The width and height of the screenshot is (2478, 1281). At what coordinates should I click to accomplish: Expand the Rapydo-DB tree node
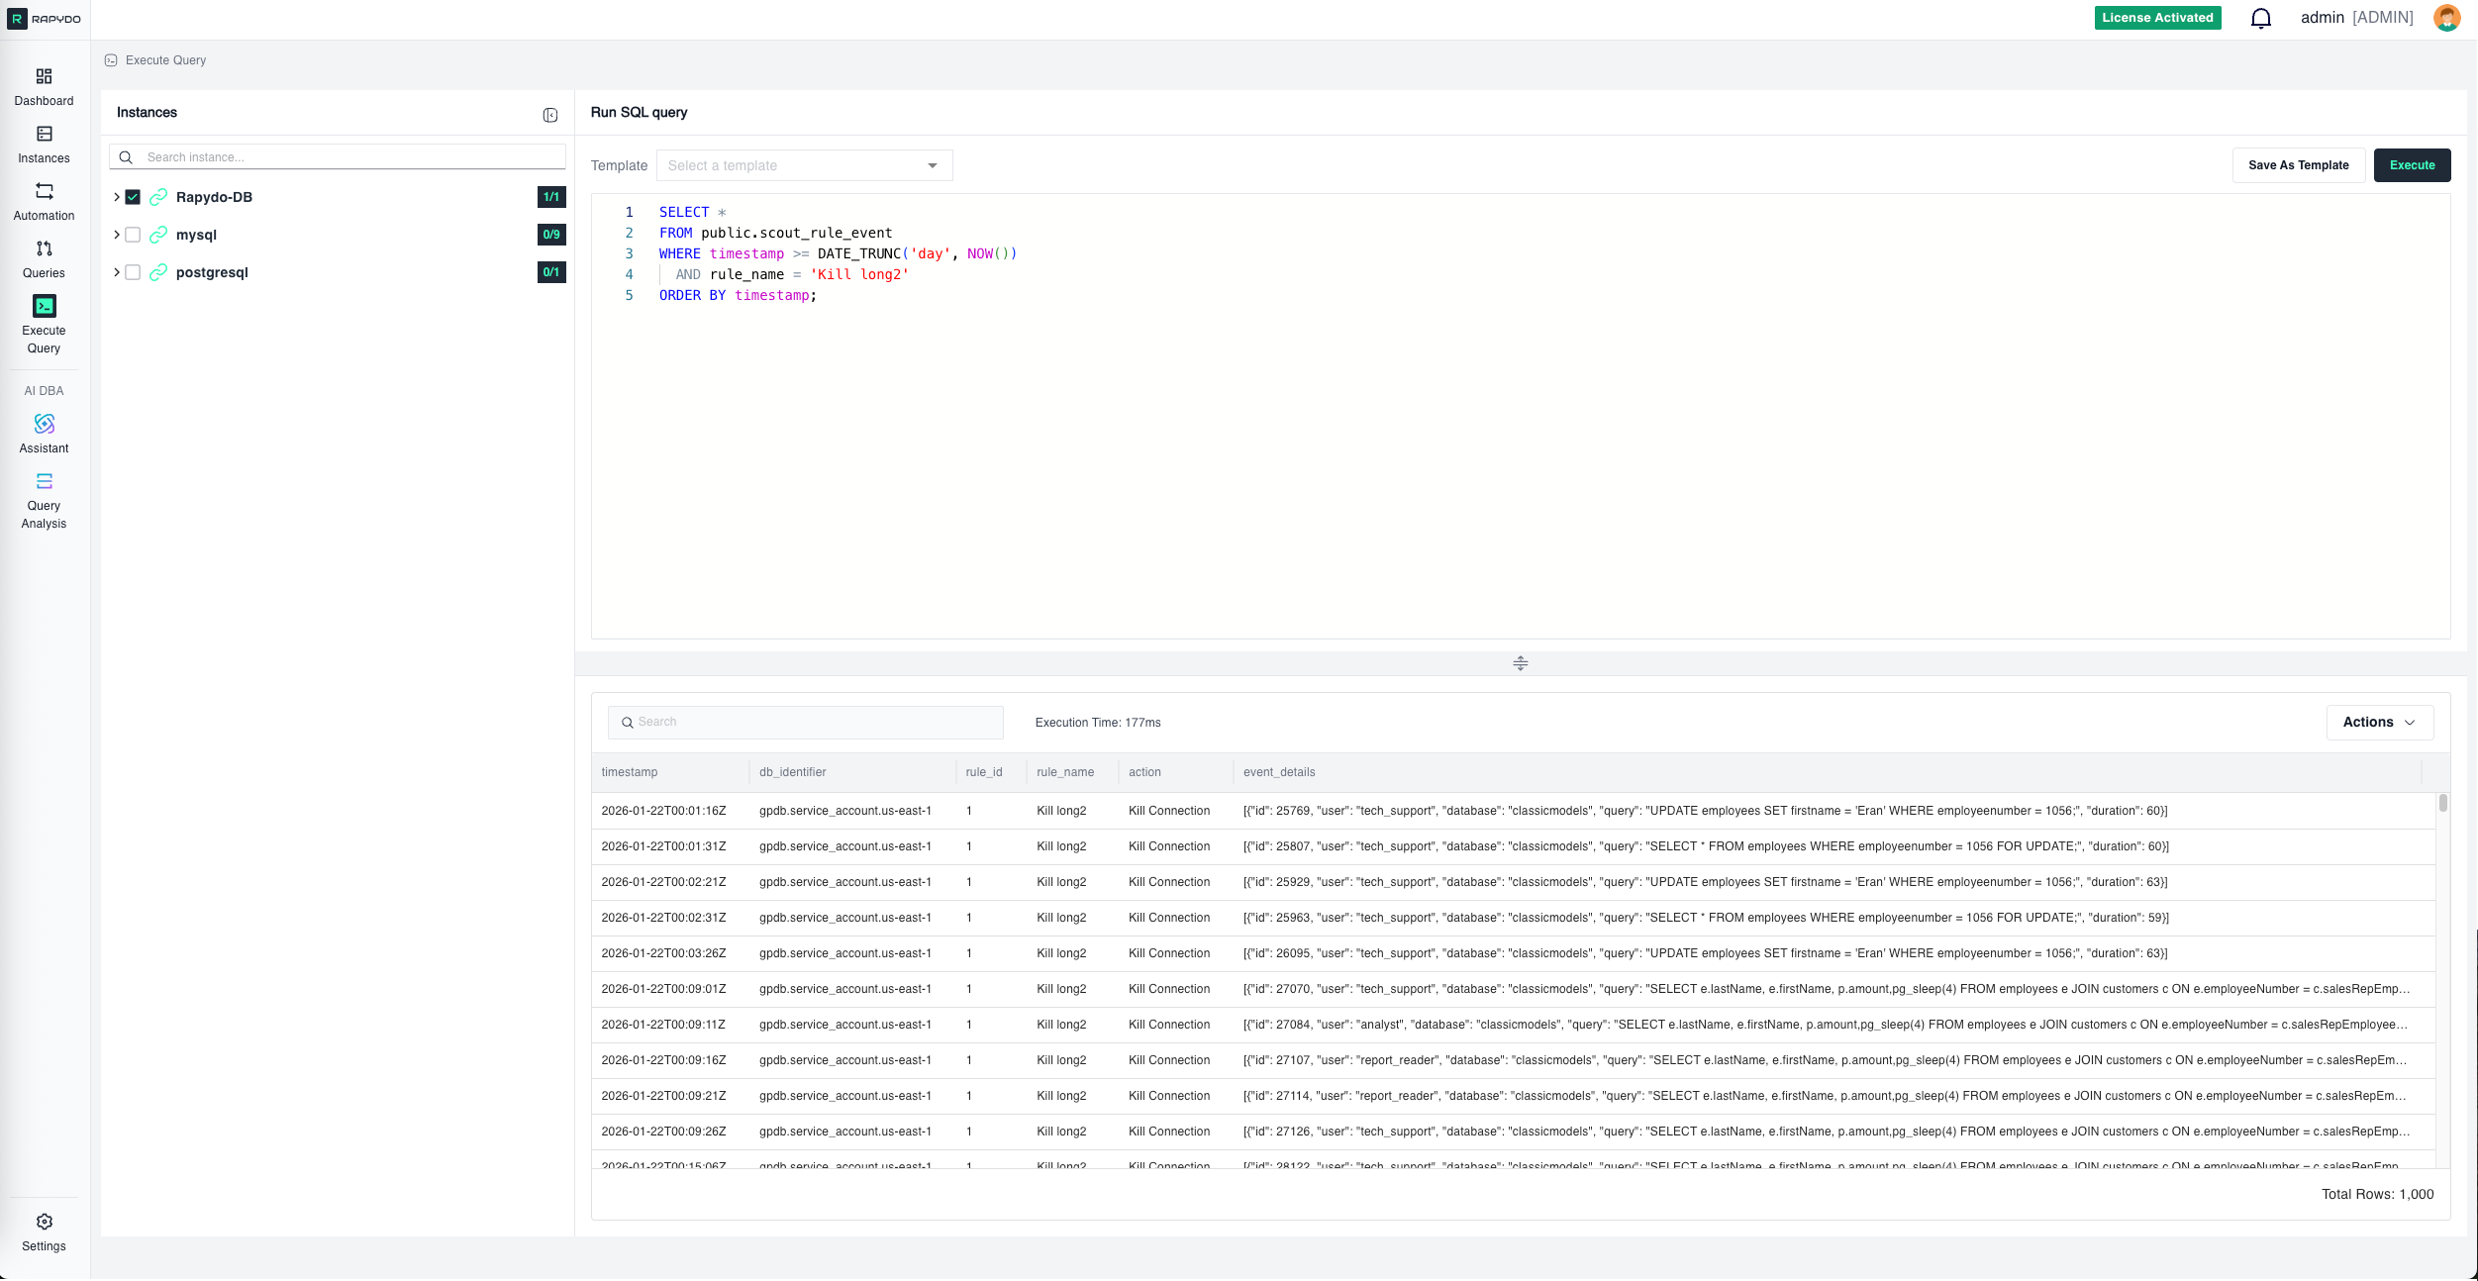point(117,197)
